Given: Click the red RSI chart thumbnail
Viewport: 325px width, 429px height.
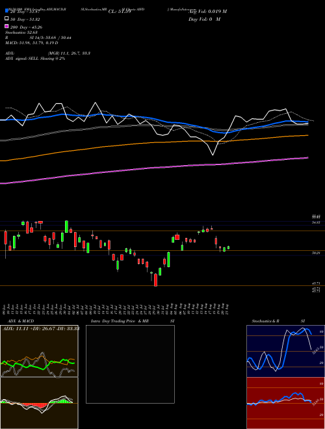Looking at the screenshot, I should pyautogui.click(x=285, y=403).
